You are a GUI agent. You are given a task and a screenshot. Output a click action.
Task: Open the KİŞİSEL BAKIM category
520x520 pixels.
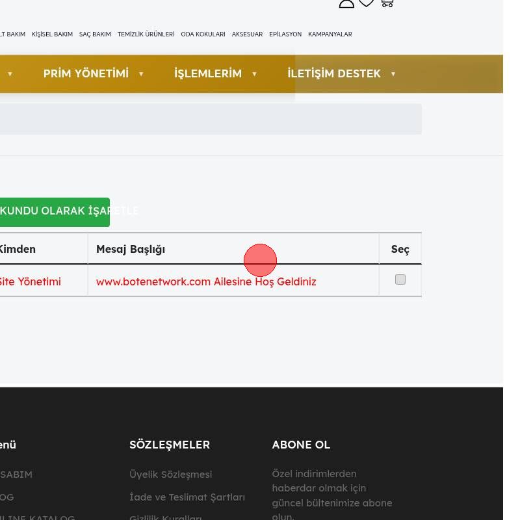point(52,34)
